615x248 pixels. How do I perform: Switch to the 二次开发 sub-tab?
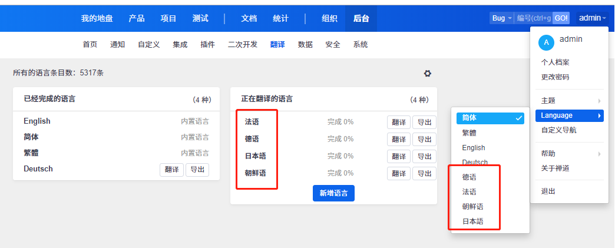coord(242,45)
